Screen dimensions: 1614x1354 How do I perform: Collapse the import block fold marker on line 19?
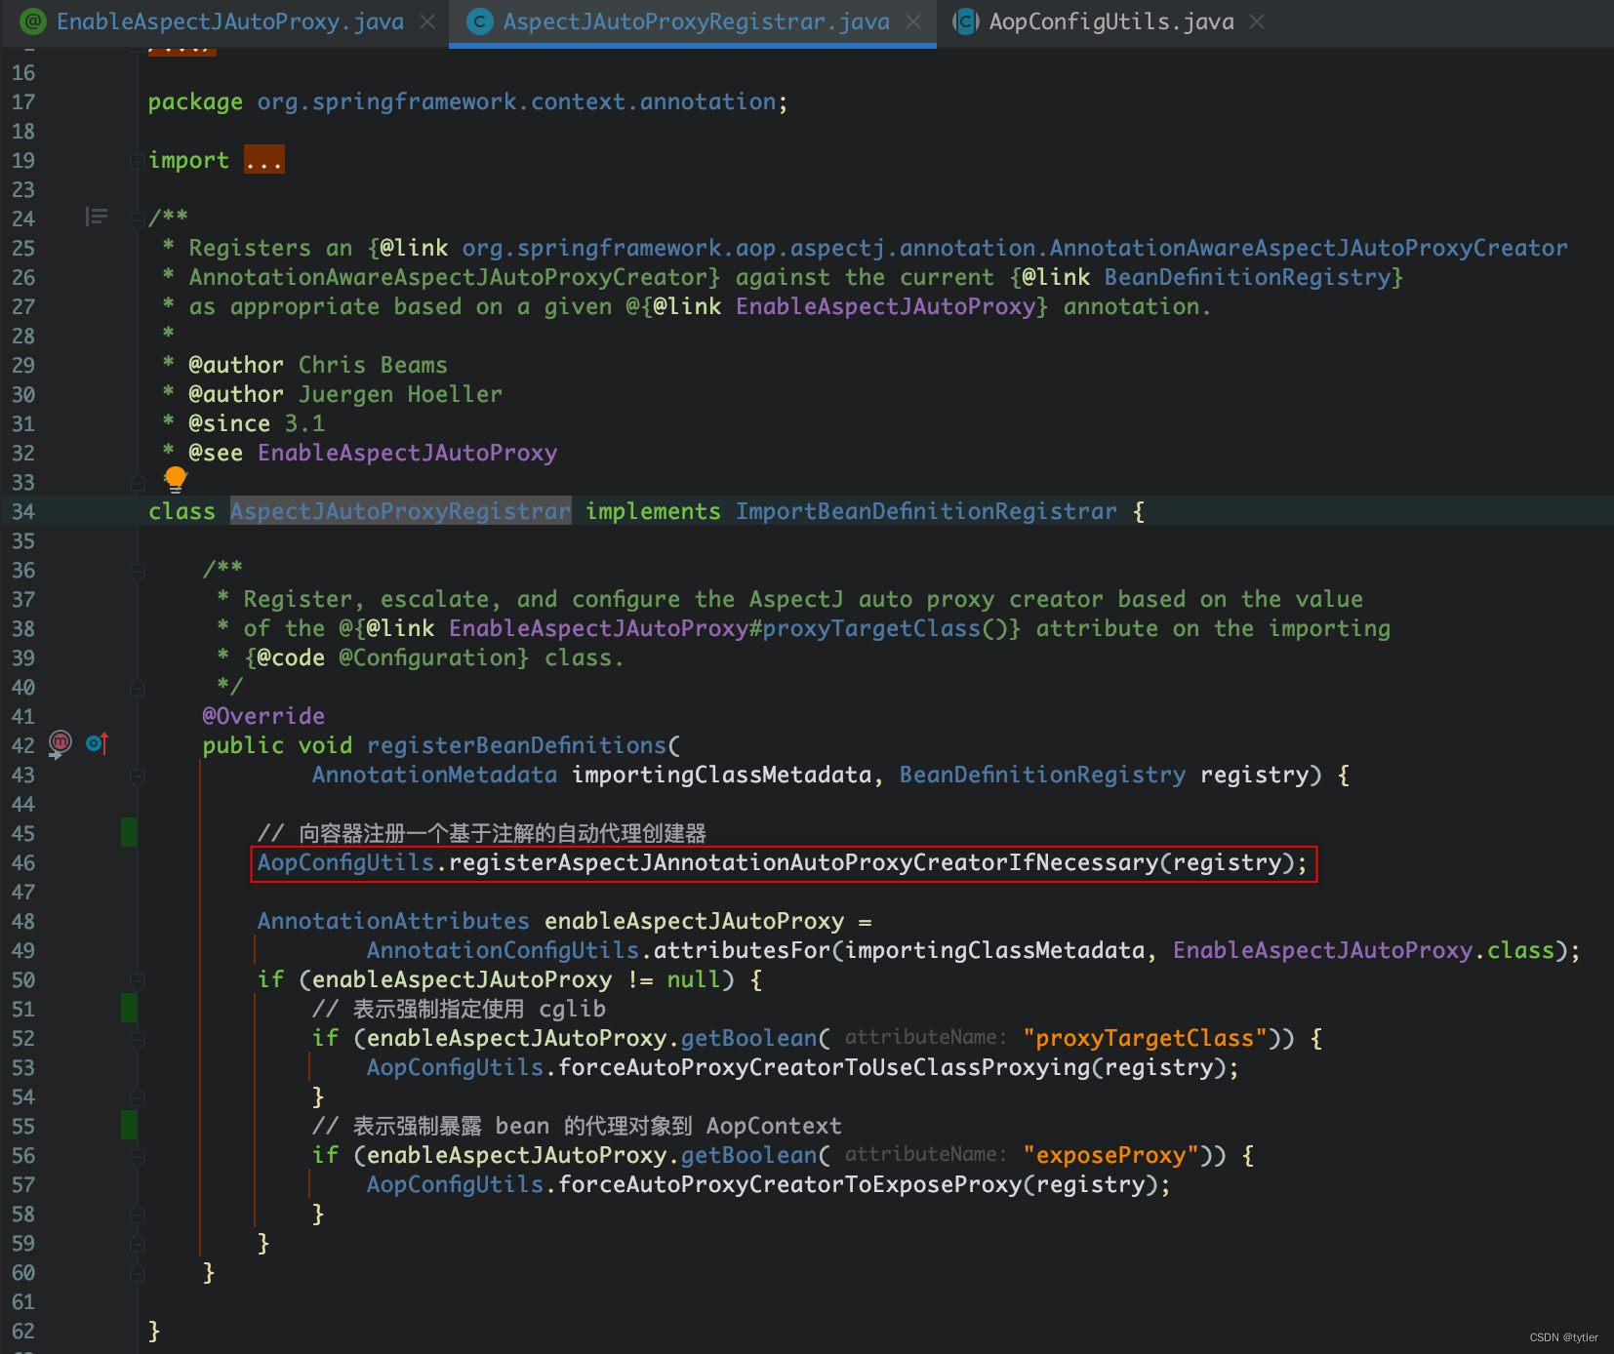138,161
